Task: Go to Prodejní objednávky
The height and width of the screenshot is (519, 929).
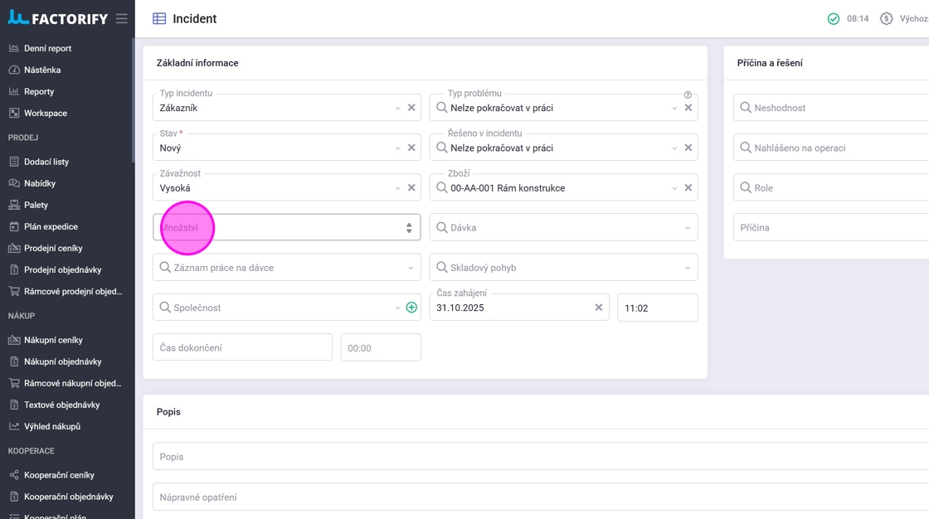Action: click(62, 269)
